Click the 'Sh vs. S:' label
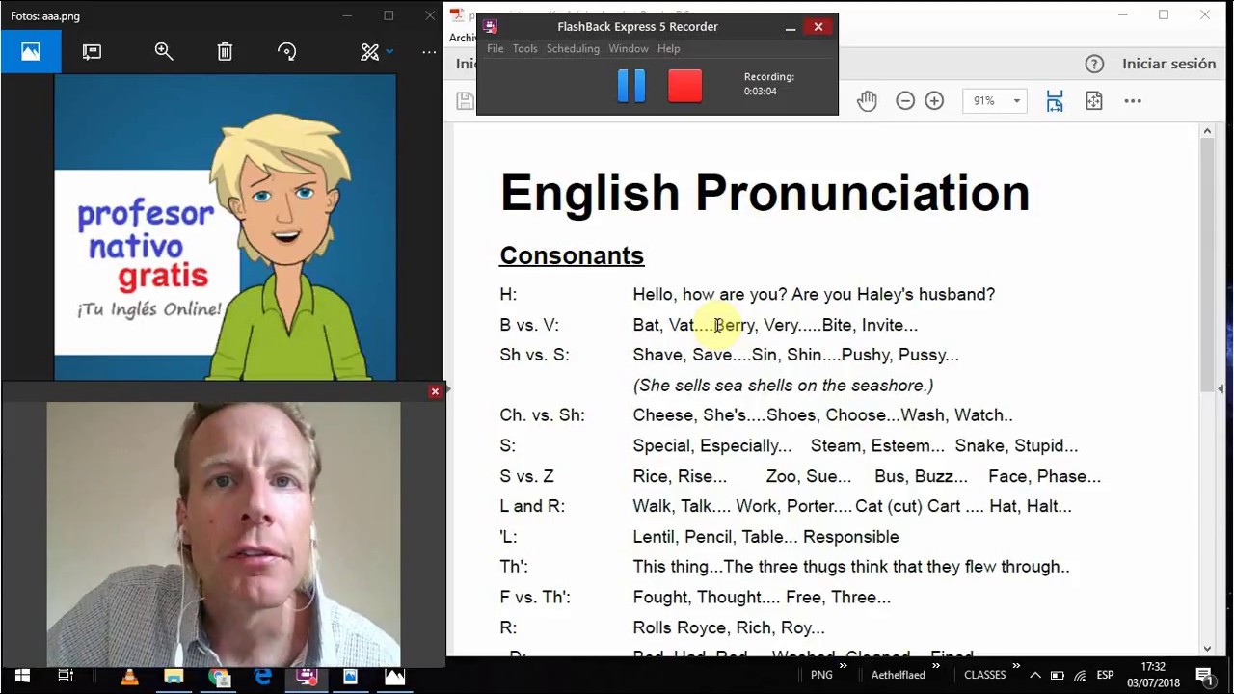The width and height of the screenshot is (1234, 694). [534, 355]
